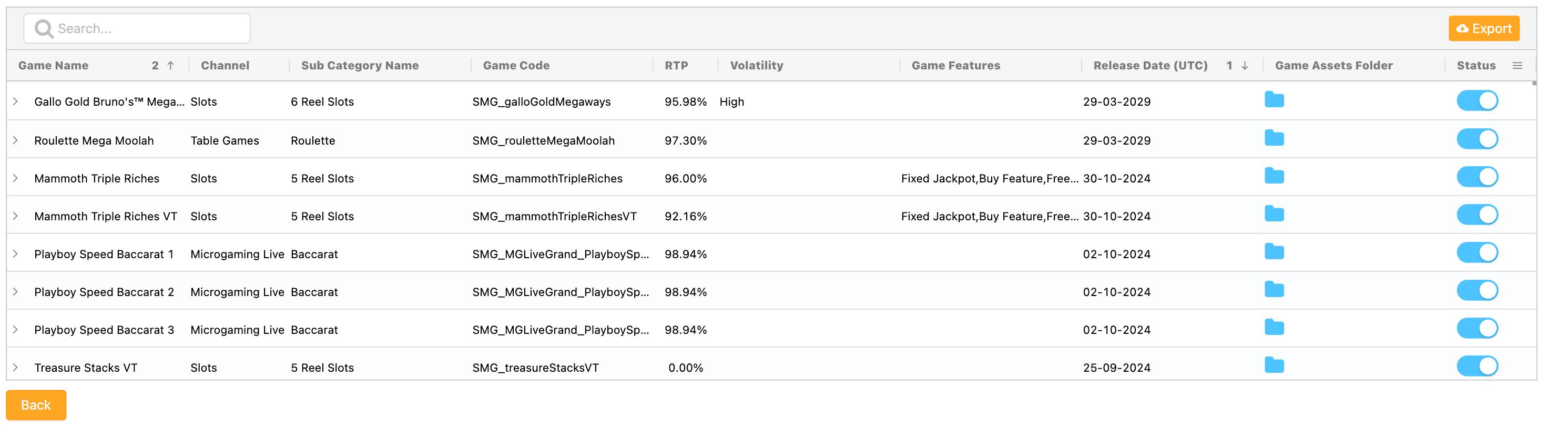Expand the Treasure Stacks VT row

click(x=16, y=368)
